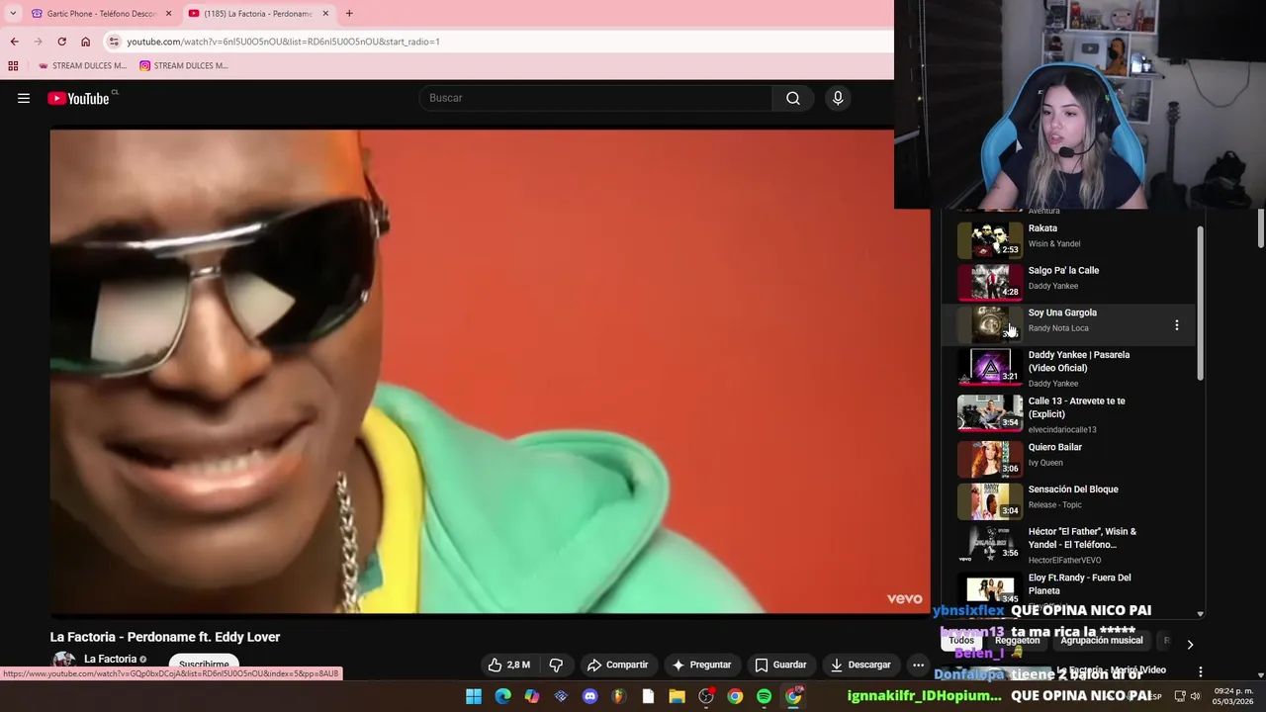Click the search magnifier button

793,98
